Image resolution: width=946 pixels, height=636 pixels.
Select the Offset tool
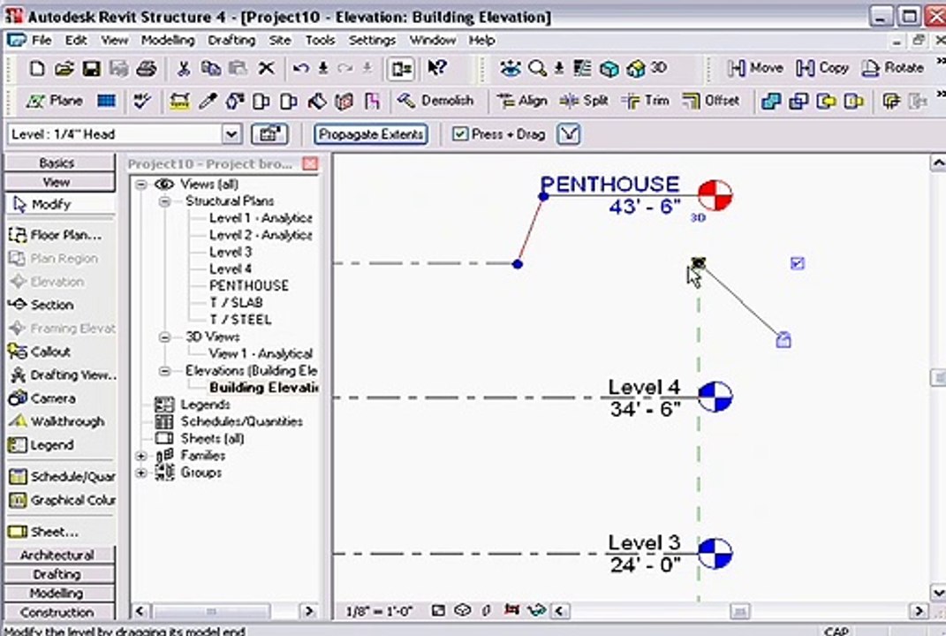711,101
